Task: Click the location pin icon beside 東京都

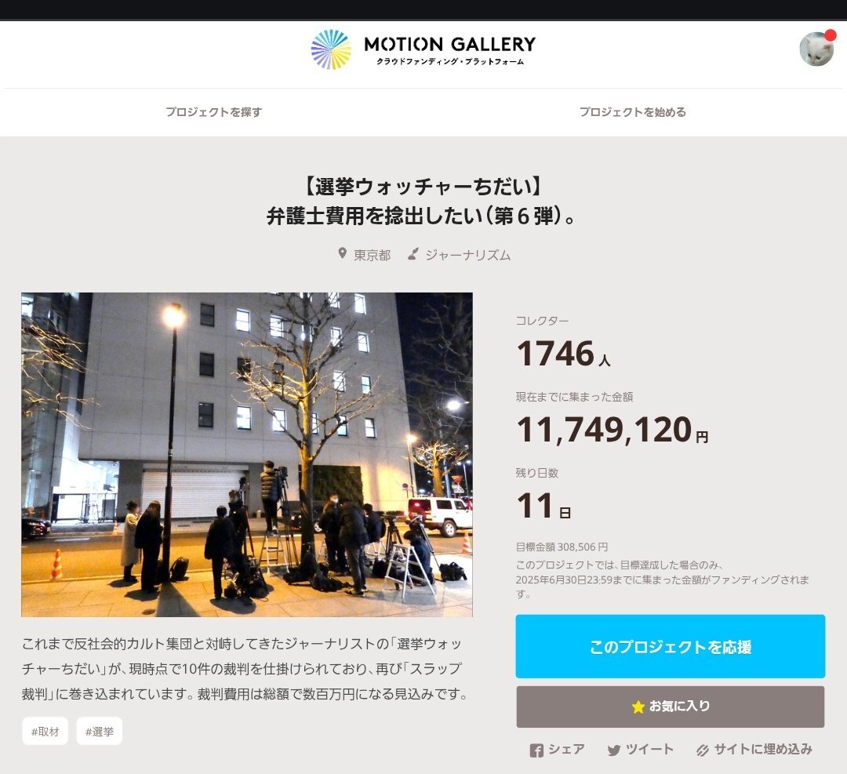Action: [342, 253]
